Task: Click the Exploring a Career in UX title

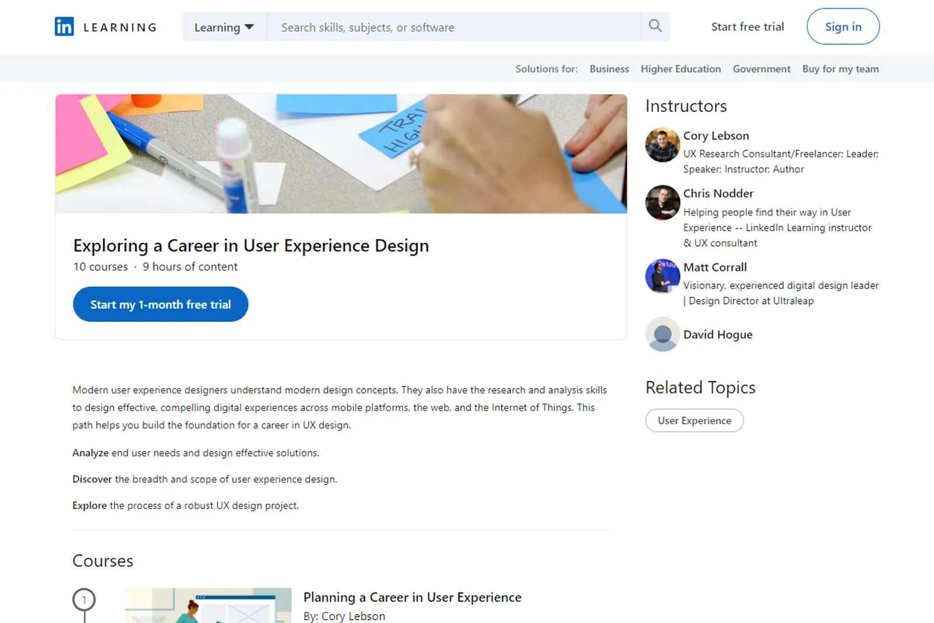Action: point(251,246)
